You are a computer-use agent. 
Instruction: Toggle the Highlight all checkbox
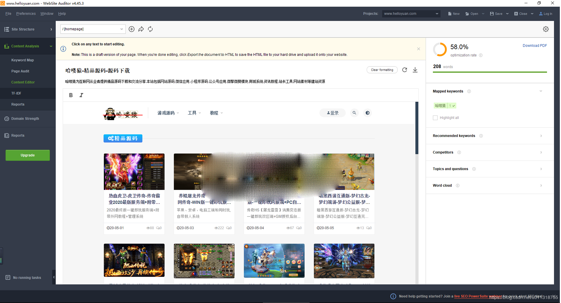[x=435, y=118]
